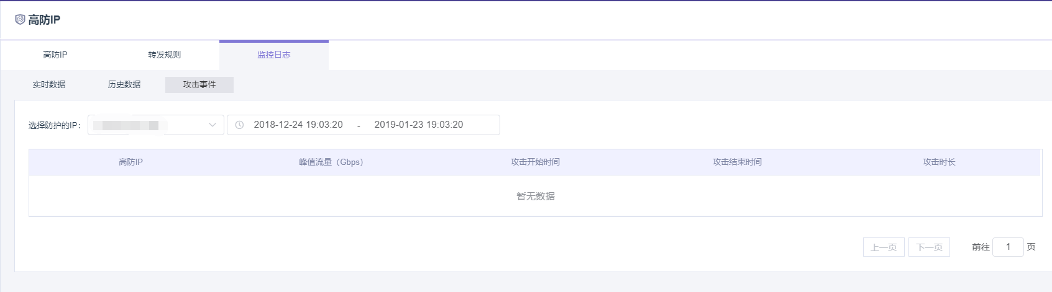1052x292 pixels.
Task: Click the page number jump input field
Action: [1008, 247]
